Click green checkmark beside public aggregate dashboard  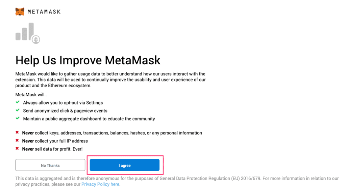click(18, 118)
